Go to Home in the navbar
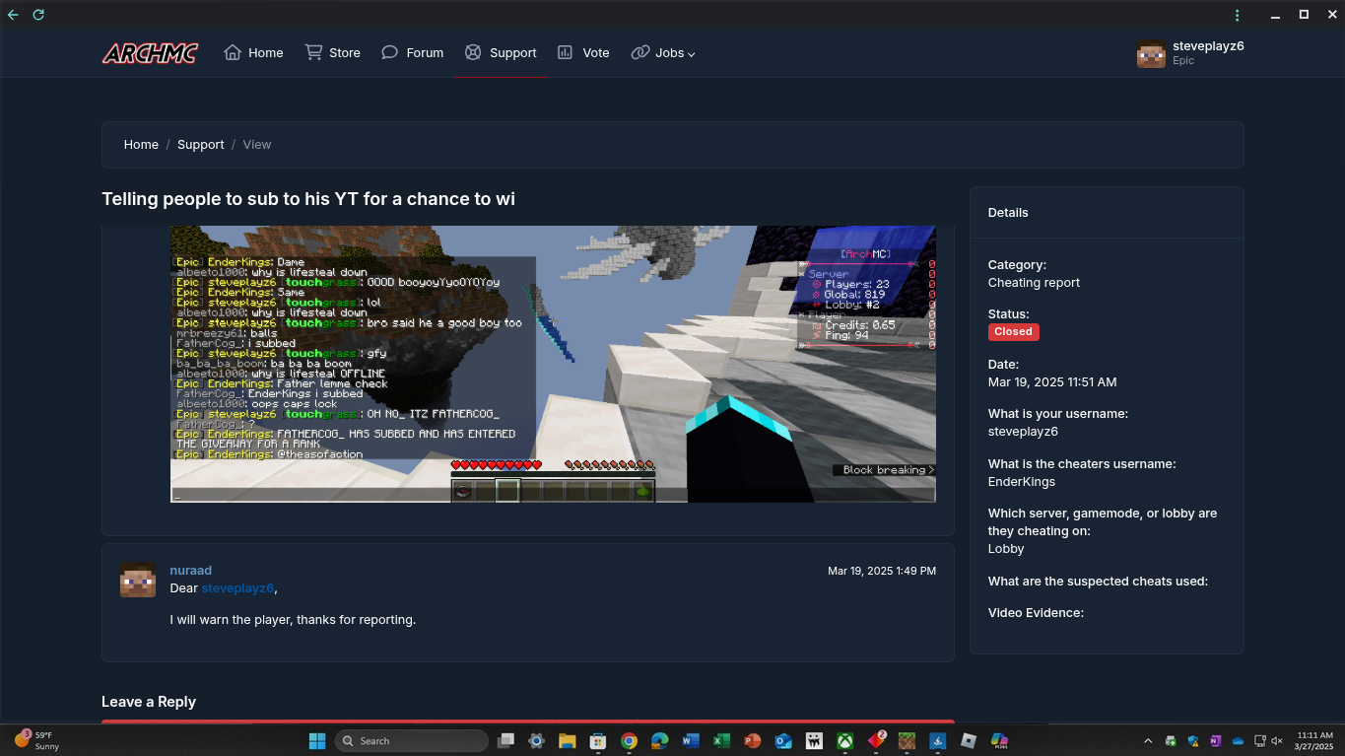The image size is (1345, 756). 253,53
